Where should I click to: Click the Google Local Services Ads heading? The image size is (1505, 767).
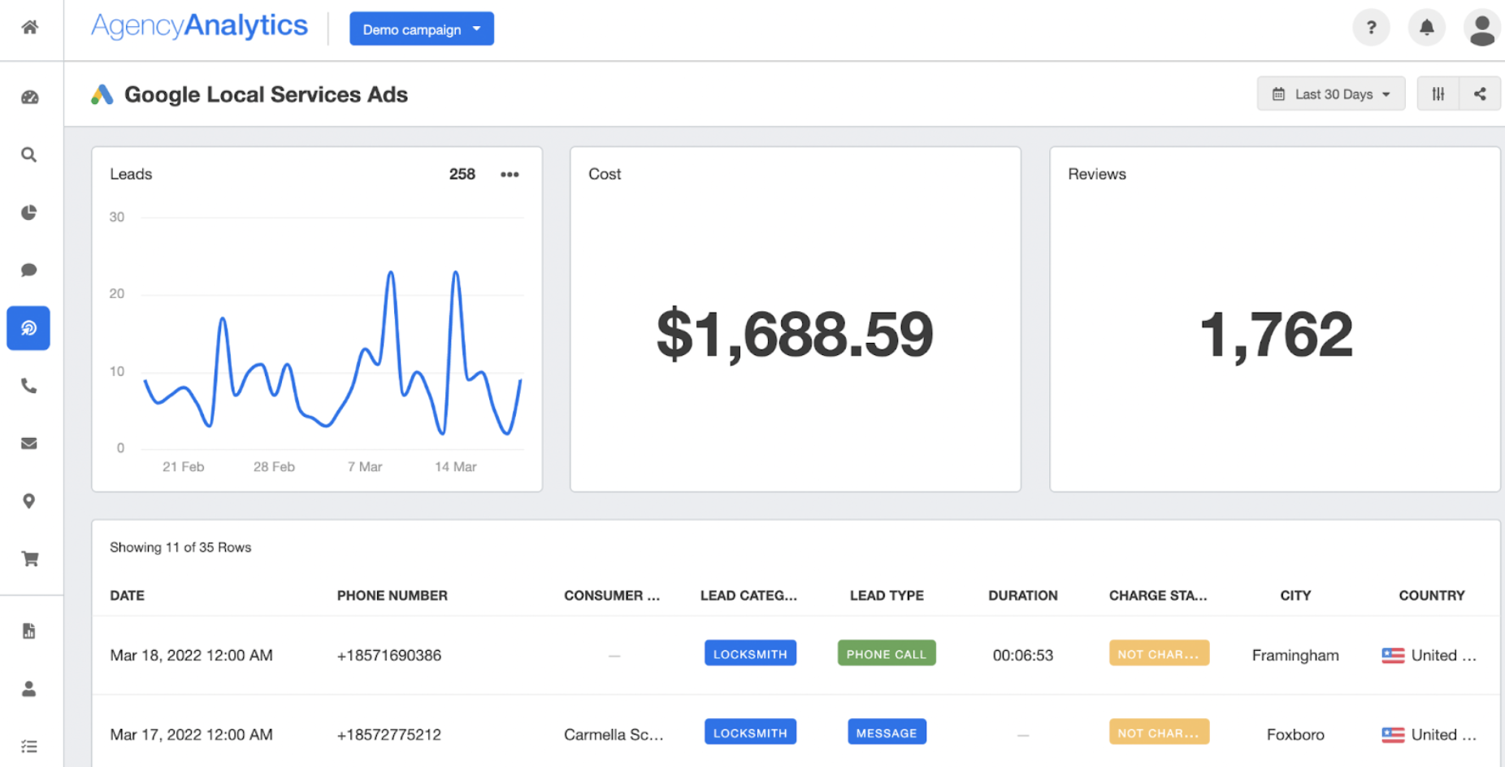point(266,94)
